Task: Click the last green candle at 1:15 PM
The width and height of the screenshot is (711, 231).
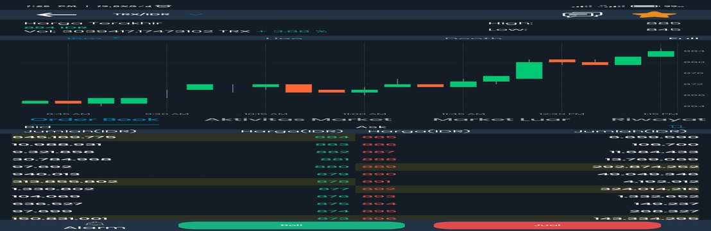Action: pos(661,53)
